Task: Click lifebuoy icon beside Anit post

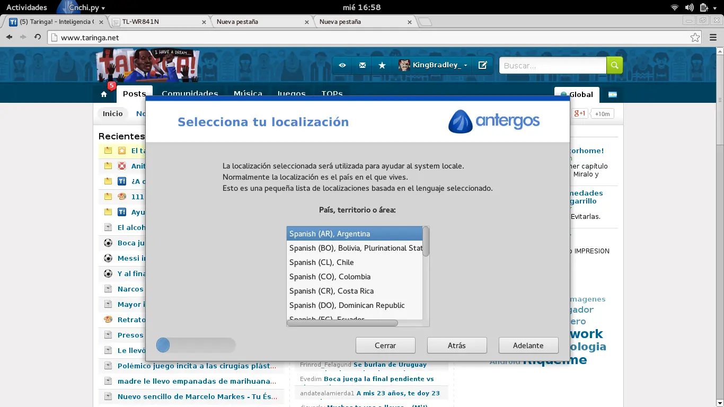Action: coord(122,166)
